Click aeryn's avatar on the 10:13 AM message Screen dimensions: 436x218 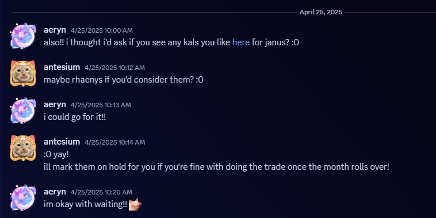(x=23, y=111)
